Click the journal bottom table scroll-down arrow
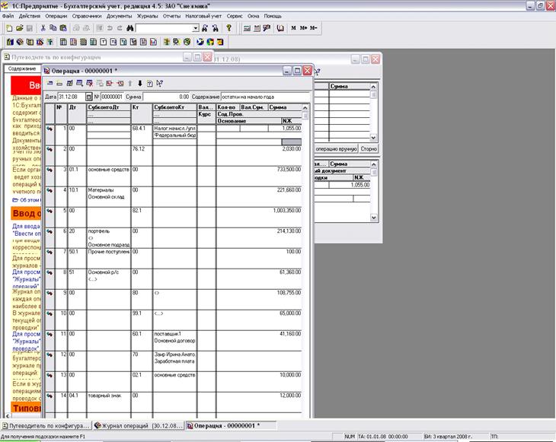This screenshot has width=556, height=442. point(373,218)
